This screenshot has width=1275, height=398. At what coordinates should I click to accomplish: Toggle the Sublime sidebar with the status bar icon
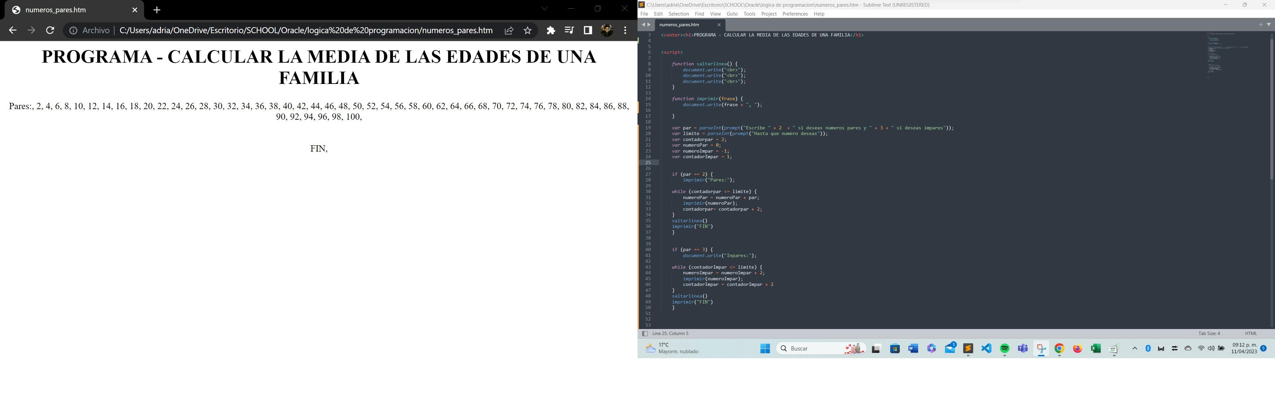(645, 334)
